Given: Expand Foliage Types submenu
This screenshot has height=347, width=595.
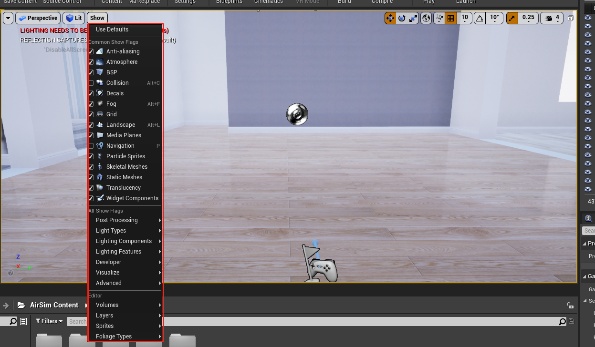Looking at the screenshot, I should [125, 337].
